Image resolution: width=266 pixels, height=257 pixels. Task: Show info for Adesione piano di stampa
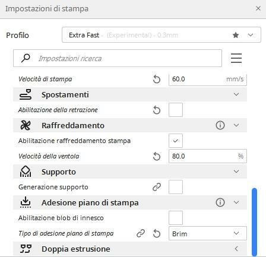click(220, 202)
